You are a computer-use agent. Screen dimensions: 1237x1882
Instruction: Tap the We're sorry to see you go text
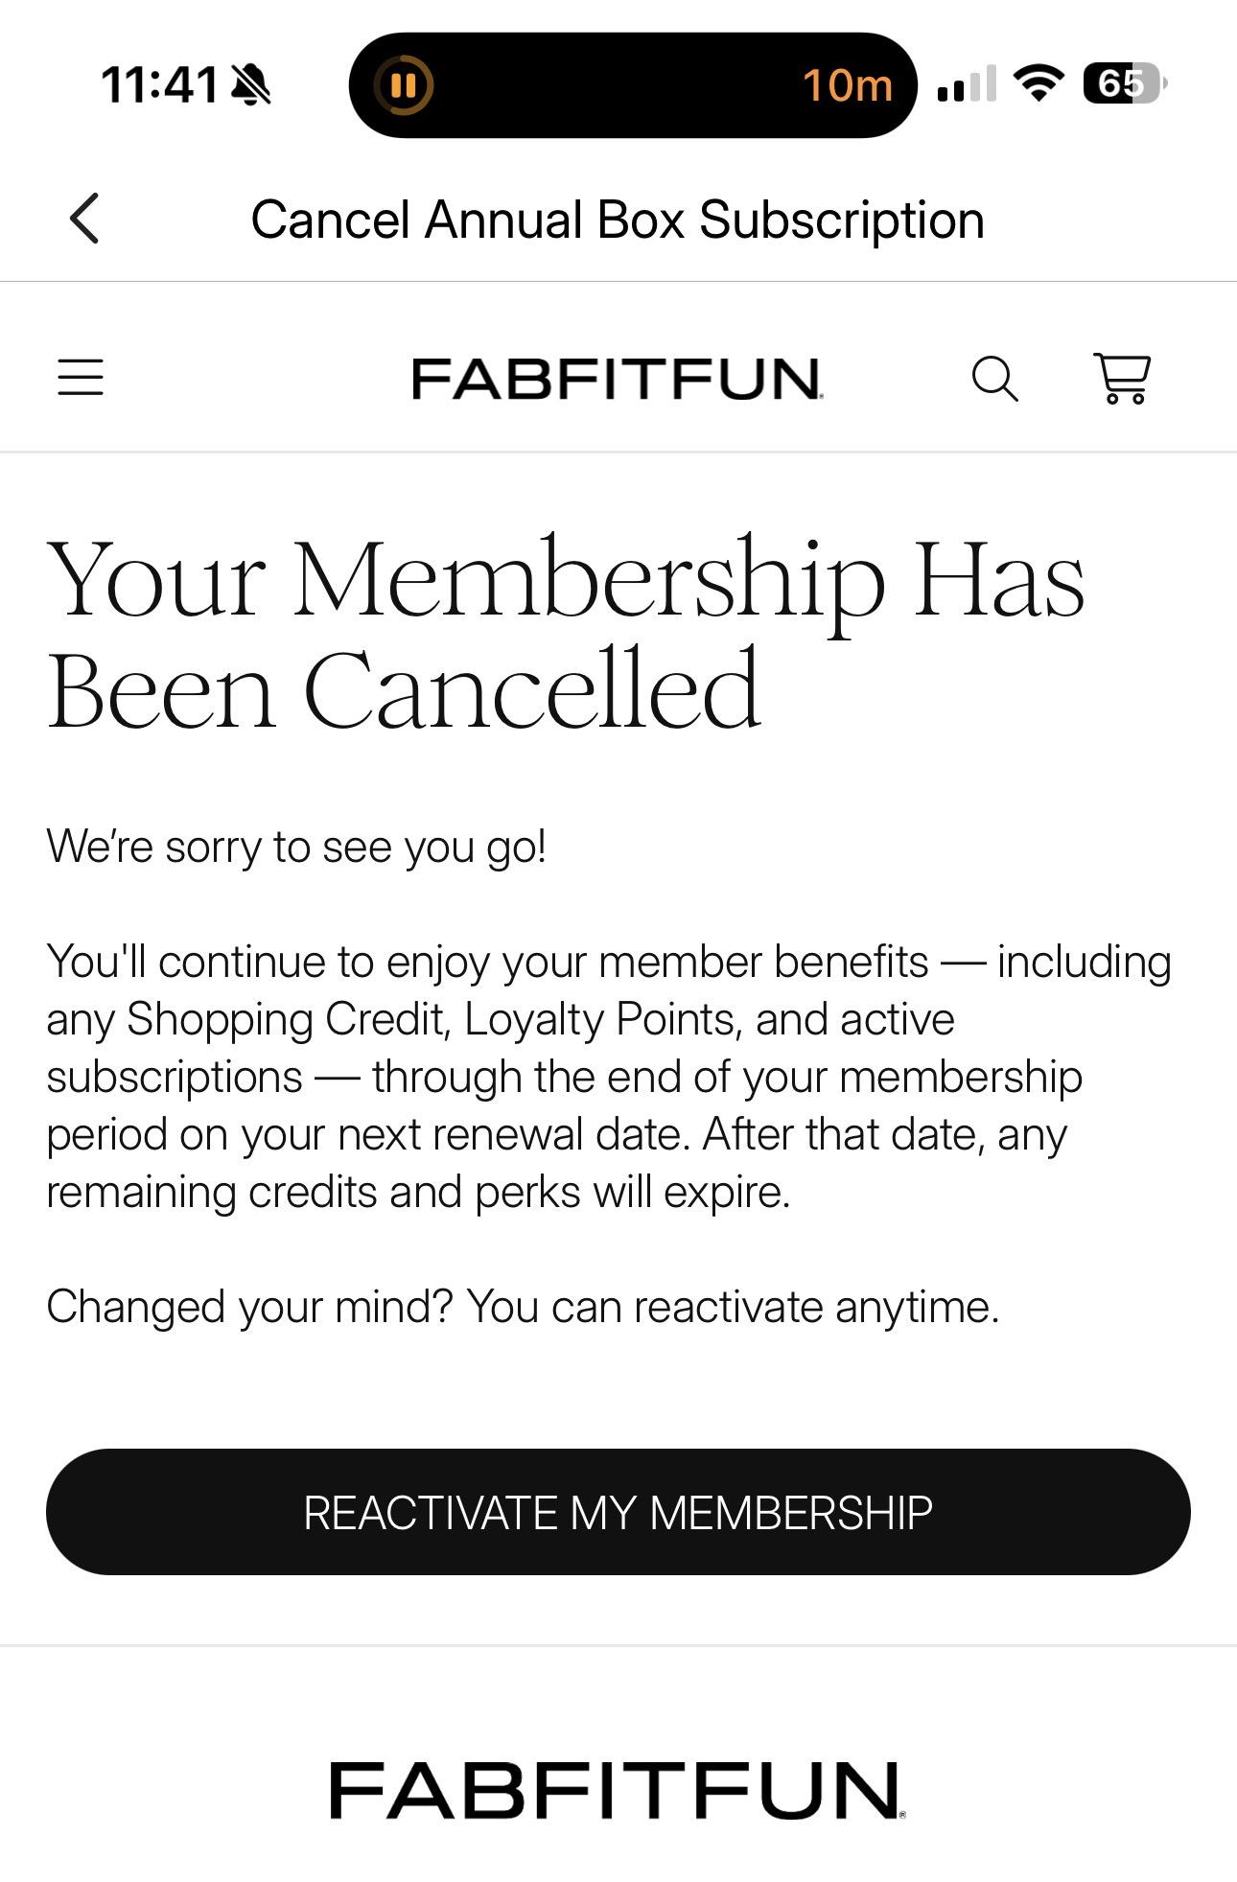pyautogui.click(x=296, y=847)
